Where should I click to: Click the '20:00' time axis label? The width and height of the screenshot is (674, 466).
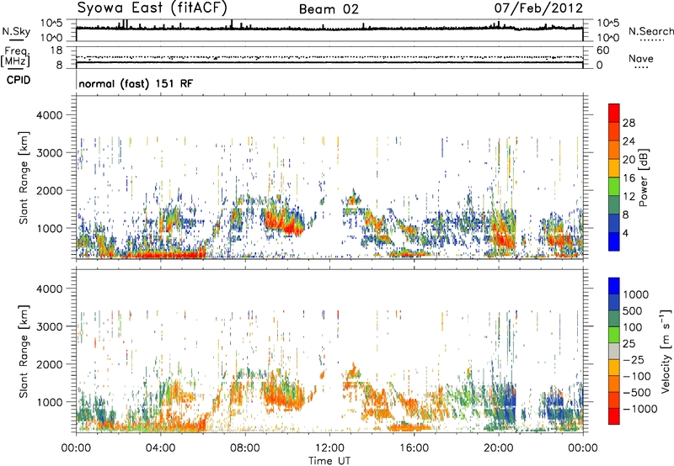coord(499,448)
